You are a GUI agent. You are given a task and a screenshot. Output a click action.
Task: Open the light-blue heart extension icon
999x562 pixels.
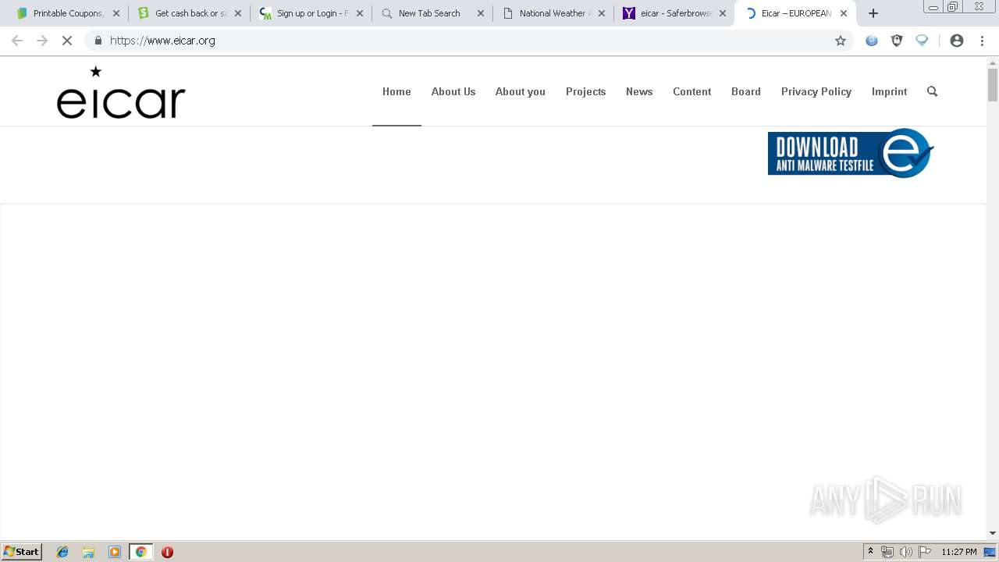[x=922, y=41]
